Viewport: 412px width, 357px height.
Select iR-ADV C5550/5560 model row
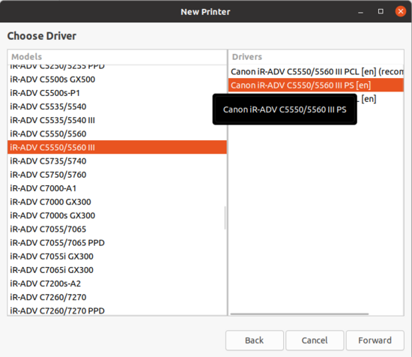117,133
